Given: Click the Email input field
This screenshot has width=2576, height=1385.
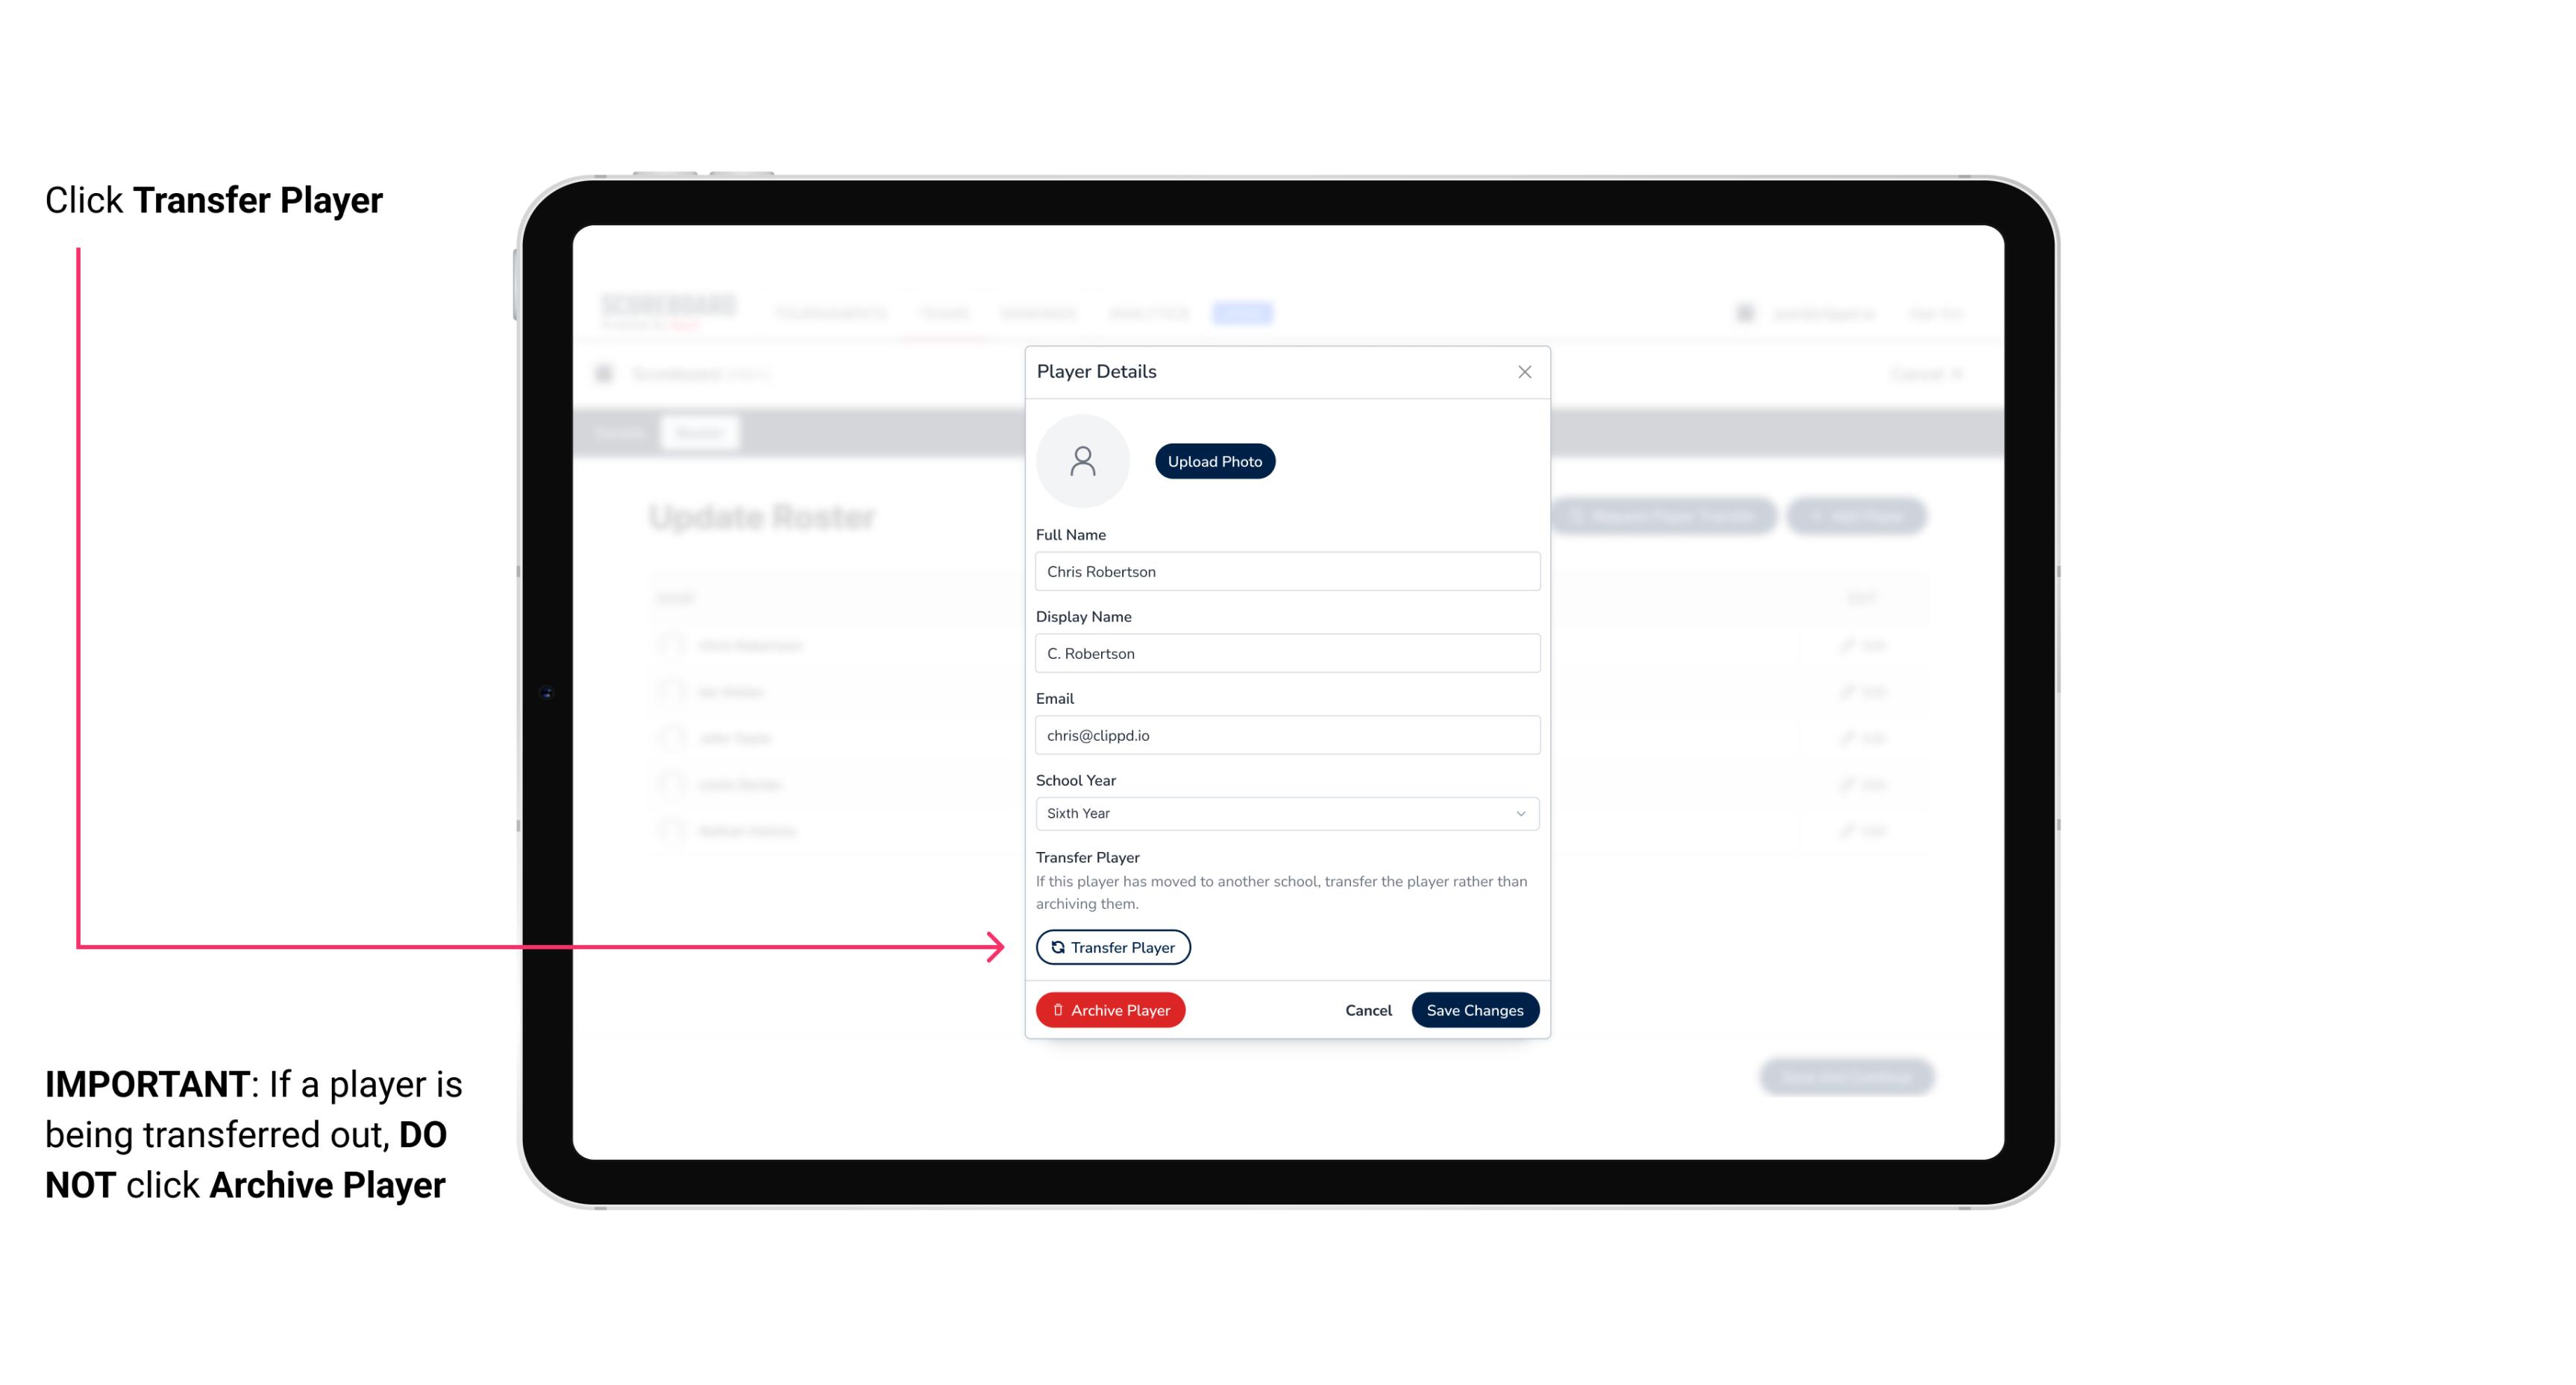Looking at the screenshot, I should 1285,735.
